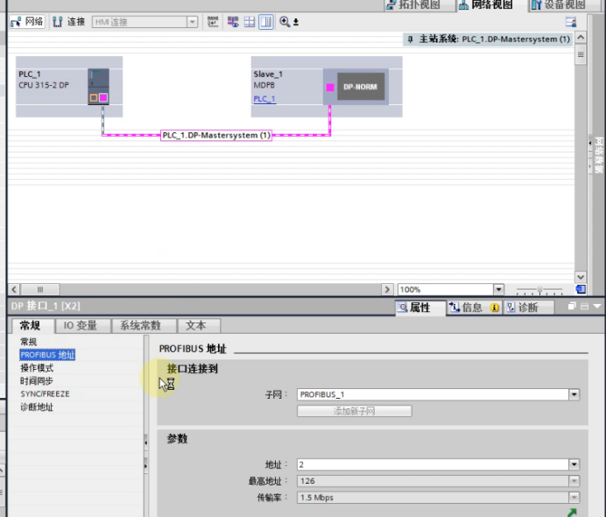Select PROFIBUS 地址 in the navigation tree
Viewport: 606px width, 517px height.
pyautogui.click(x=47, y=355)
